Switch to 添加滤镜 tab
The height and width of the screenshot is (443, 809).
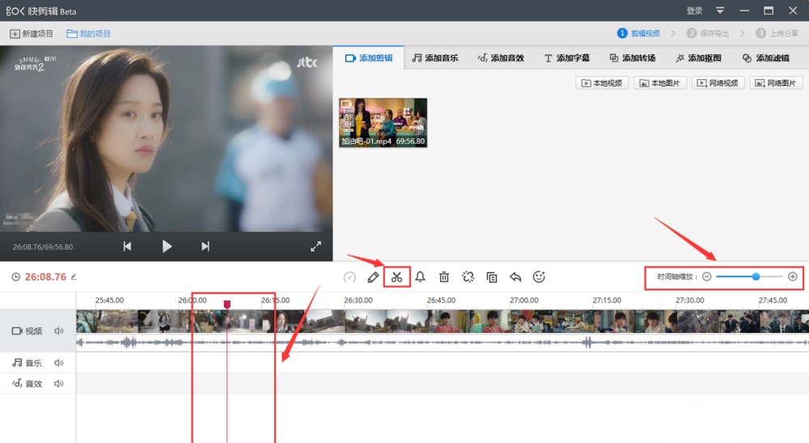coord(765,58)
